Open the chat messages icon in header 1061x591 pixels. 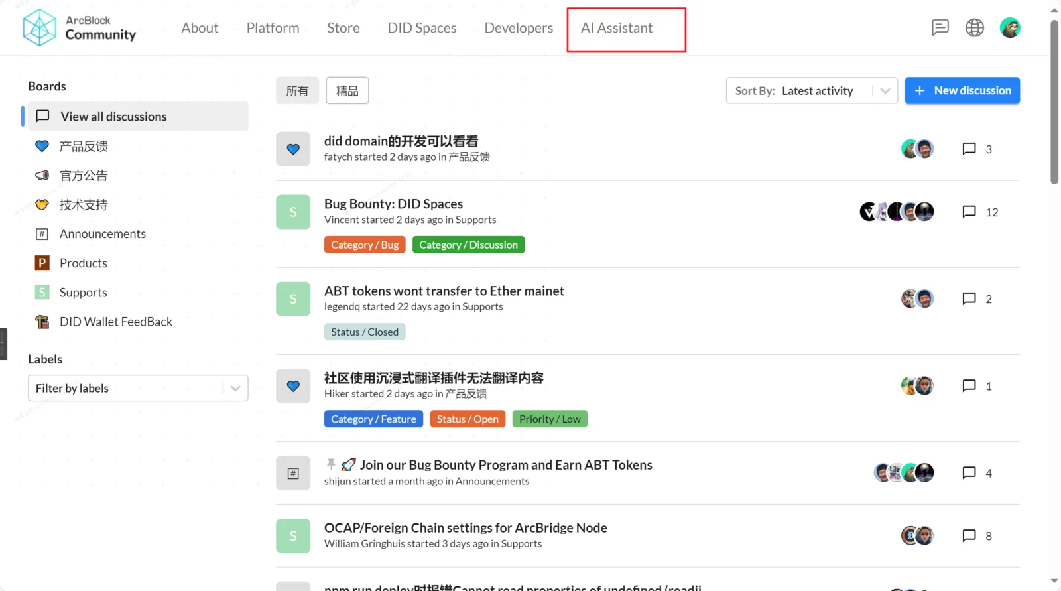[x=940, y=28]
